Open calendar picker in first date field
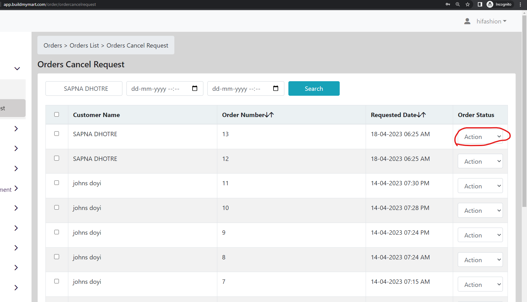This screenshot has width=527, height=302. pos(195,88)
